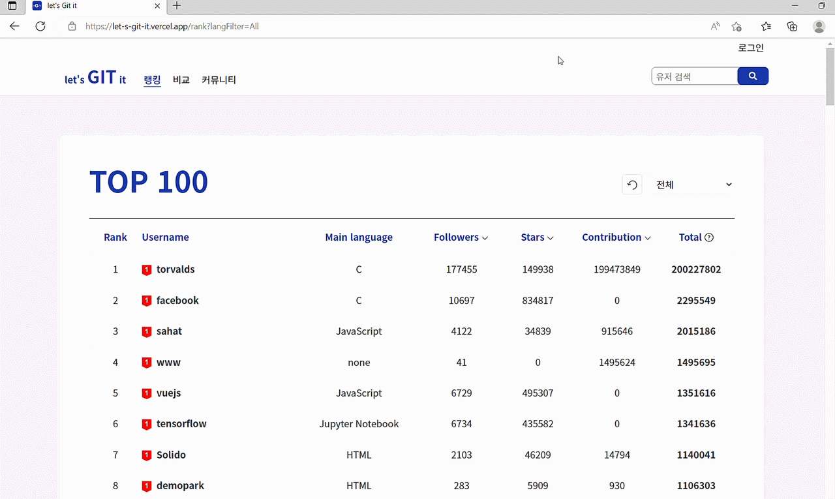This screenshot has height=499, width=835.
Task: Sort by Stars column
Action: pos(537,237)
